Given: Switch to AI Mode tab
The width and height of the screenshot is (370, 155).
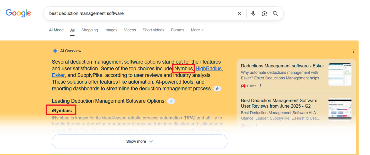Looking at the screenshot, I should [x=56, y=30].
